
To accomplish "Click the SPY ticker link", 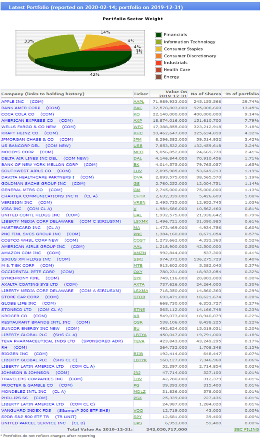I will point(138,417).
